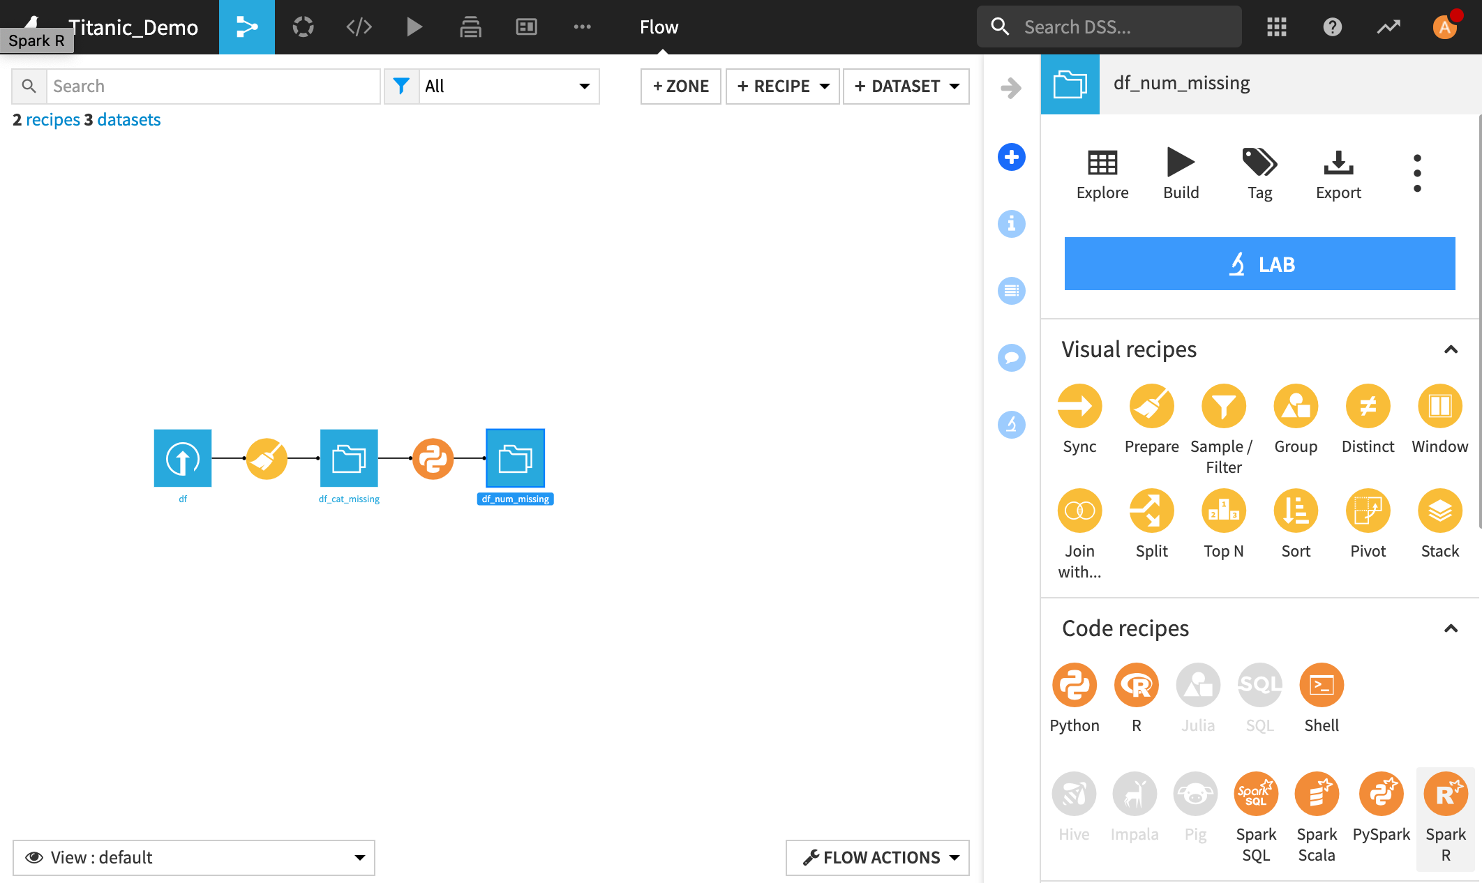The width and height of the screenshot is (1482, 883).
Task: Open the All filter dropdown
Action: click(508, 86)
